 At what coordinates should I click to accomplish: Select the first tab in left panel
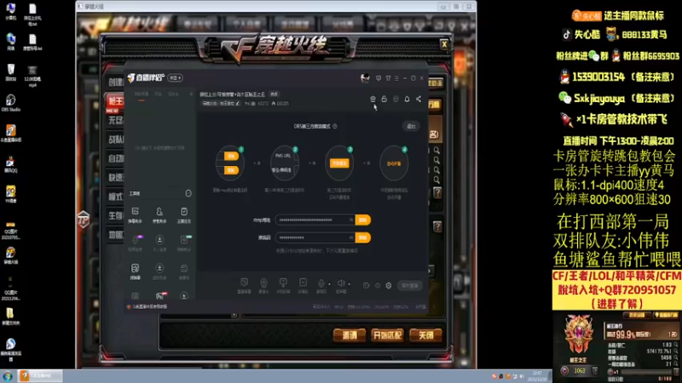pos(142,94)
